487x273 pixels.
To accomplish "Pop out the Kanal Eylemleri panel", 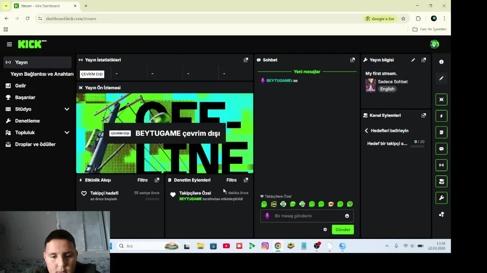I will tap(423, 115).
